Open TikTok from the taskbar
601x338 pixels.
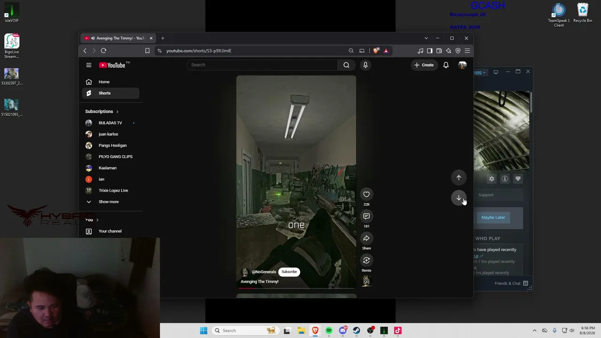398,330
